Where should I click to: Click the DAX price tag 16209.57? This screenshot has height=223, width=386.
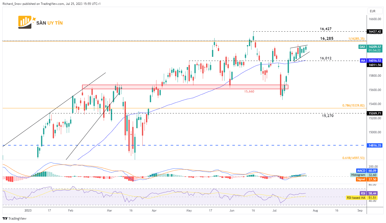[375, 47]
